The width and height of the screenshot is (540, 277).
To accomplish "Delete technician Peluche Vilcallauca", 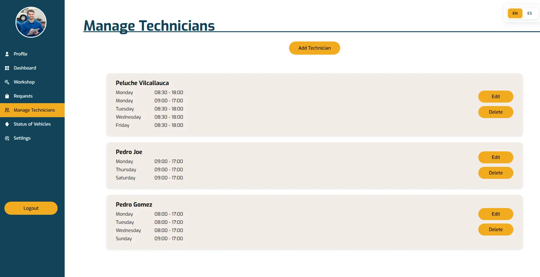I will click(496, 112).
